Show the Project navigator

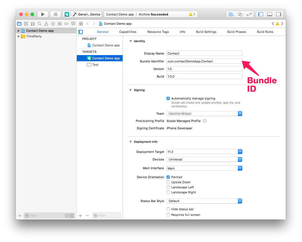19,24
